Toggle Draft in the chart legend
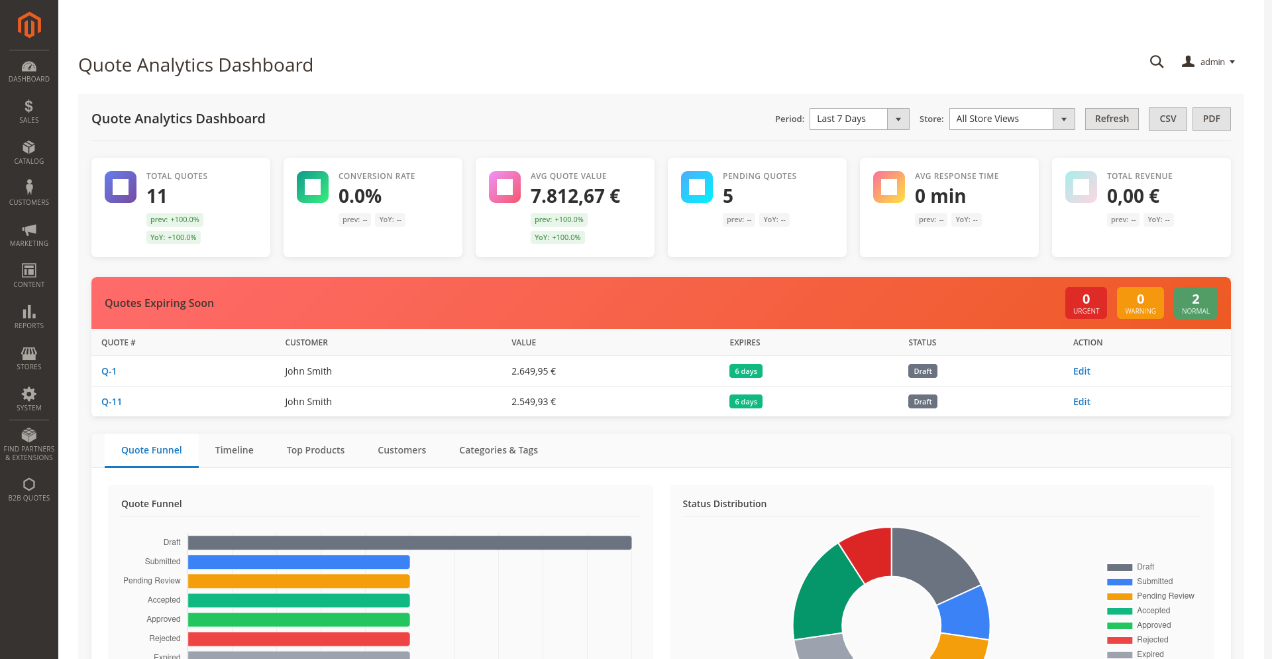This screenshot has width=1272, height=659. [1130, 567]
